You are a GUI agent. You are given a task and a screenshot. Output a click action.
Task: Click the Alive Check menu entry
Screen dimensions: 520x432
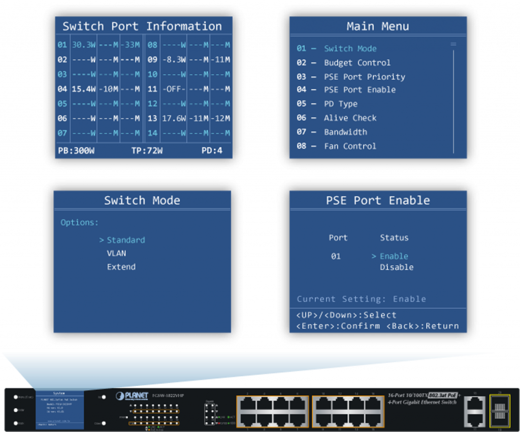(350, 118)
